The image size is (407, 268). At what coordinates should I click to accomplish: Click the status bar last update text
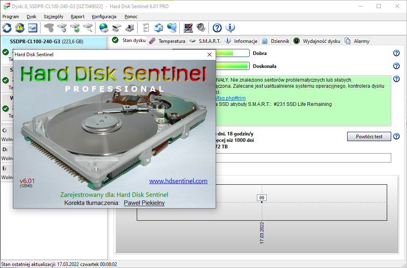click(x=59, y=264)
